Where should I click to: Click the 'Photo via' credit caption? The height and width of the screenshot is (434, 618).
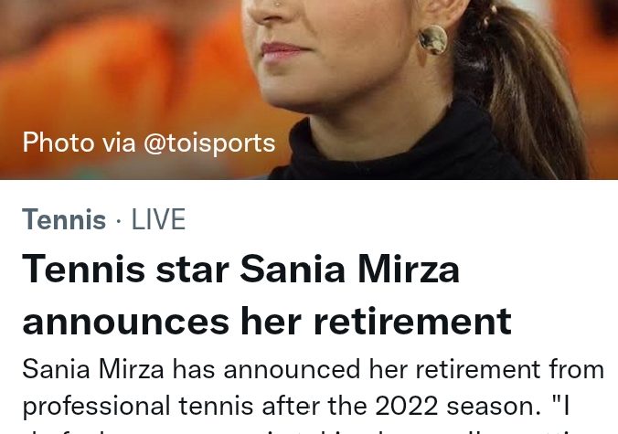pos(78,143)
